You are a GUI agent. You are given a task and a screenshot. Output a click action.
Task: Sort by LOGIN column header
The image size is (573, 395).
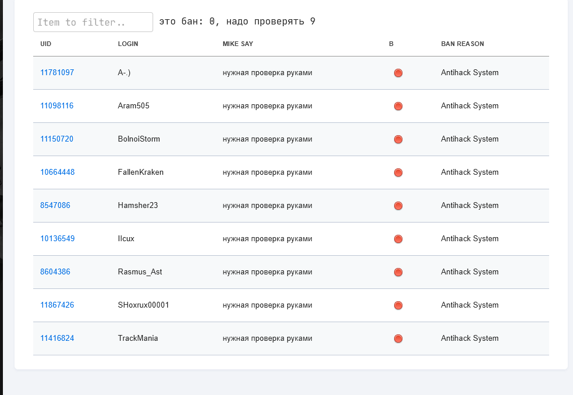pyautogui.click(x=128, y=44)
